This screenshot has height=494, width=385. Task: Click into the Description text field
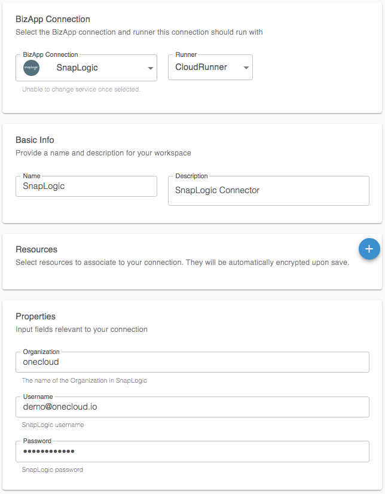tap(268, 190)
